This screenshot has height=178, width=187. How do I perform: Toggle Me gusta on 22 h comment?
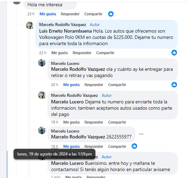point(60,53)
